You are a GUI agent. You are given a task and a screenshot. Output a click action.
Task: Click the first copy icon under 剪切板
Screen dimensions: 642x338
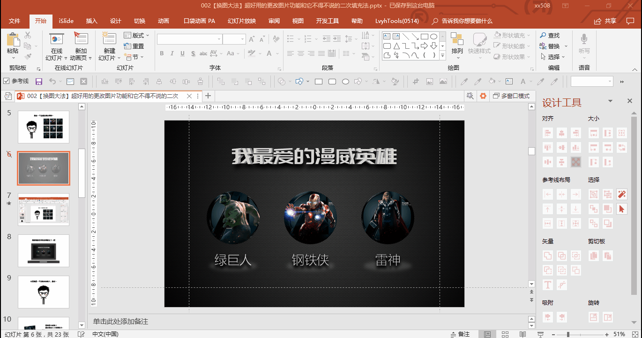(594, 256)
